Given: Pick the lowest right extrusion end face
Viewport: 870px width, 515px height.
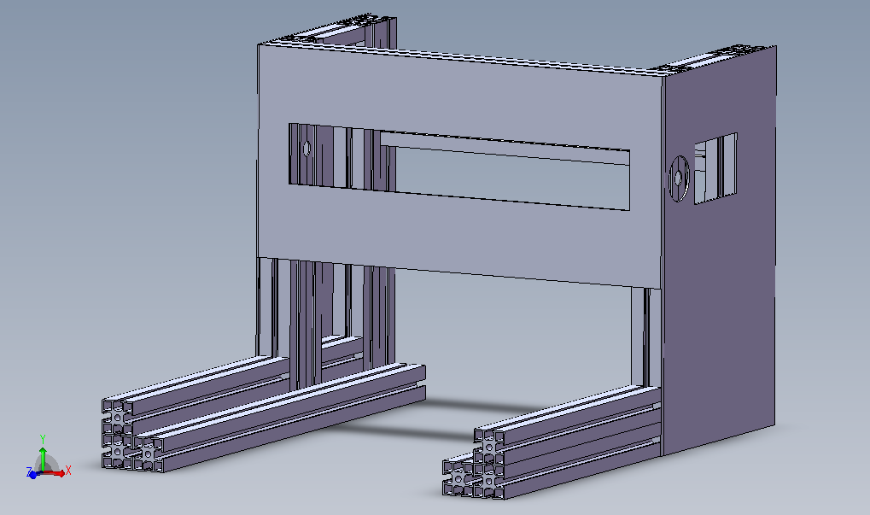Looking at the screenshot, I should pyautogui.click(x=458, y=485).
